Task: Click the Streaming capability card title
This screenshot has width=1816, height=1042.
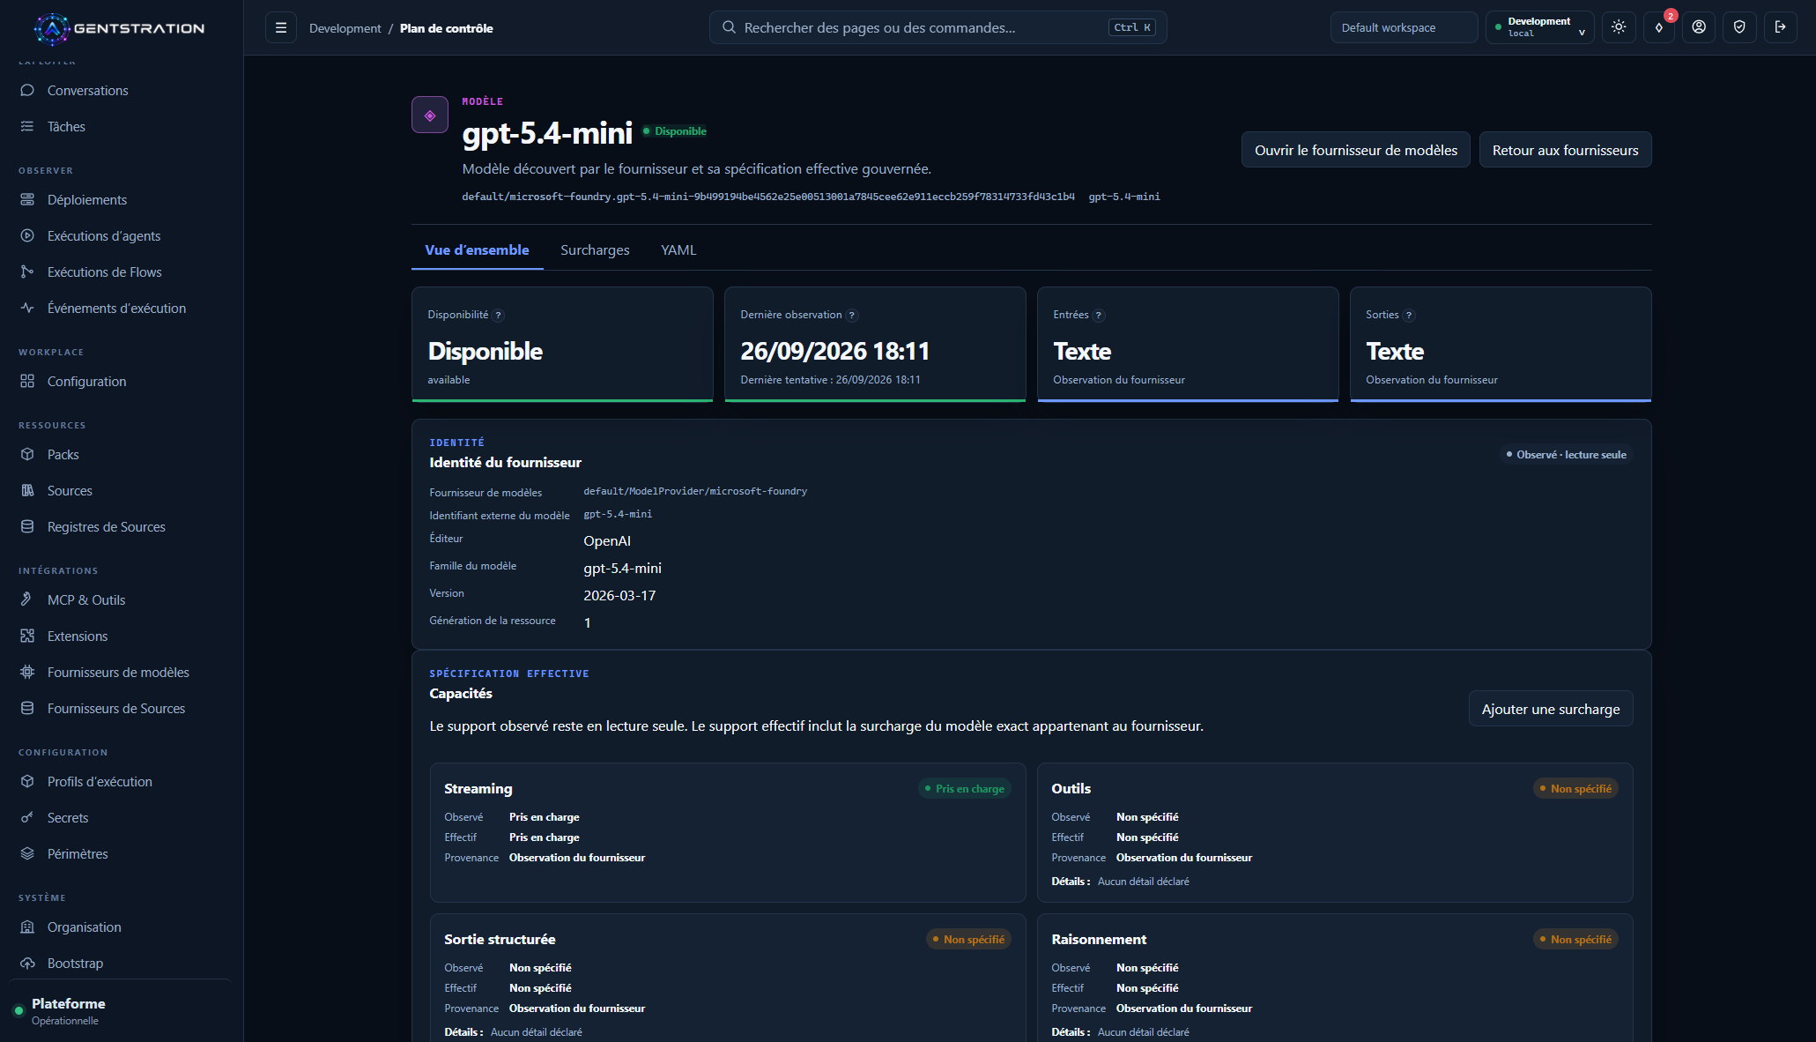Action: tap(478, 789)
